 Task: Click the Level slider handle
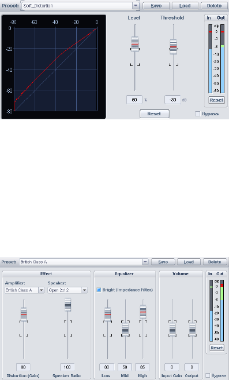[x=135, y=44]
